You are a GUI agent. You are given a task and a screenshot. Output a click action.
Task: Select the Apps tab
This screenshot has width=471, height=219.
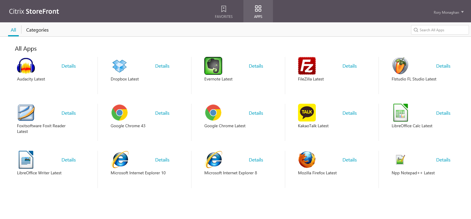point(258,11)
